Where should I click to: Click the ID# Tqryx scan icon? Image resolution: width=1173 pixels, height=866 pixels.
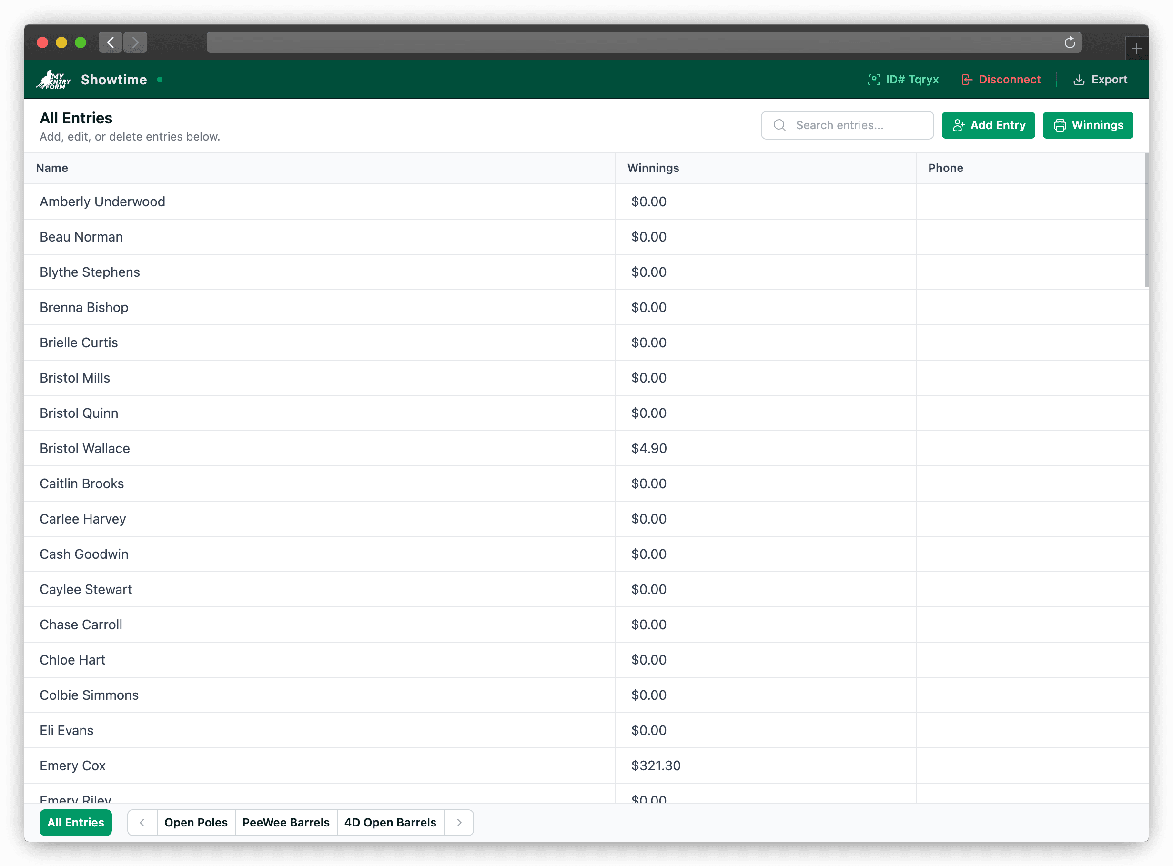(x=874, y=80)
